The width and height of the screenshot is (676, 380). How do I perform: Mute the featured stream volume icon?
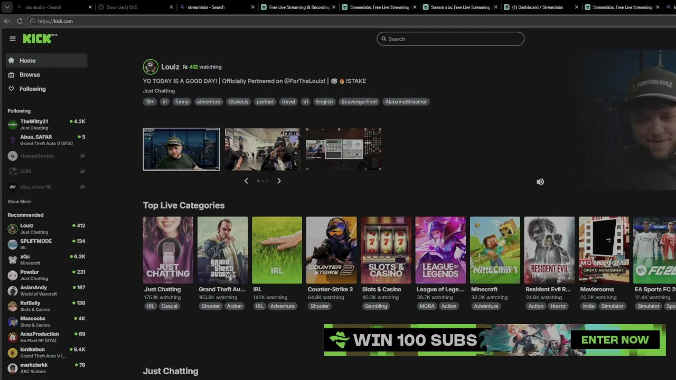(540, 182)
